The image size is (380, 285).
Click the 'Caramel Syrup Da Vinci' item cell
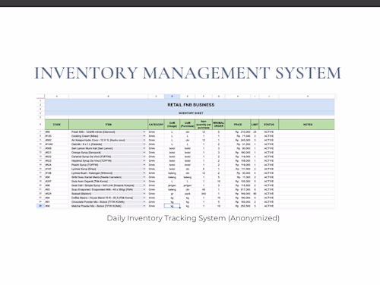108,157
